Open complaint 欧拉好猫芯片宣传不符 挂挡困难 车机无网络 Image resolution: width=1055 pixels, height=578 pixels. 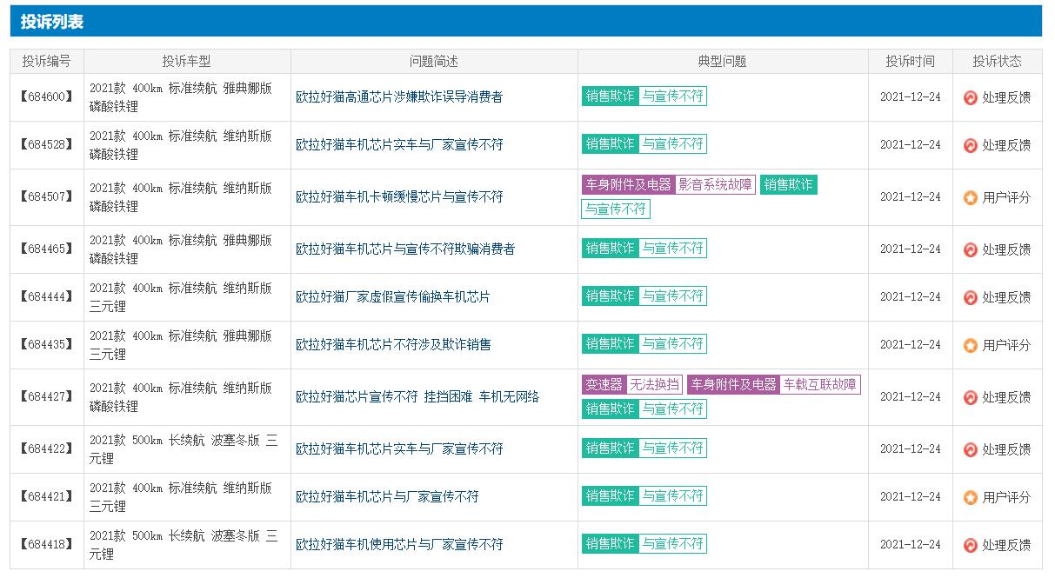417,397
